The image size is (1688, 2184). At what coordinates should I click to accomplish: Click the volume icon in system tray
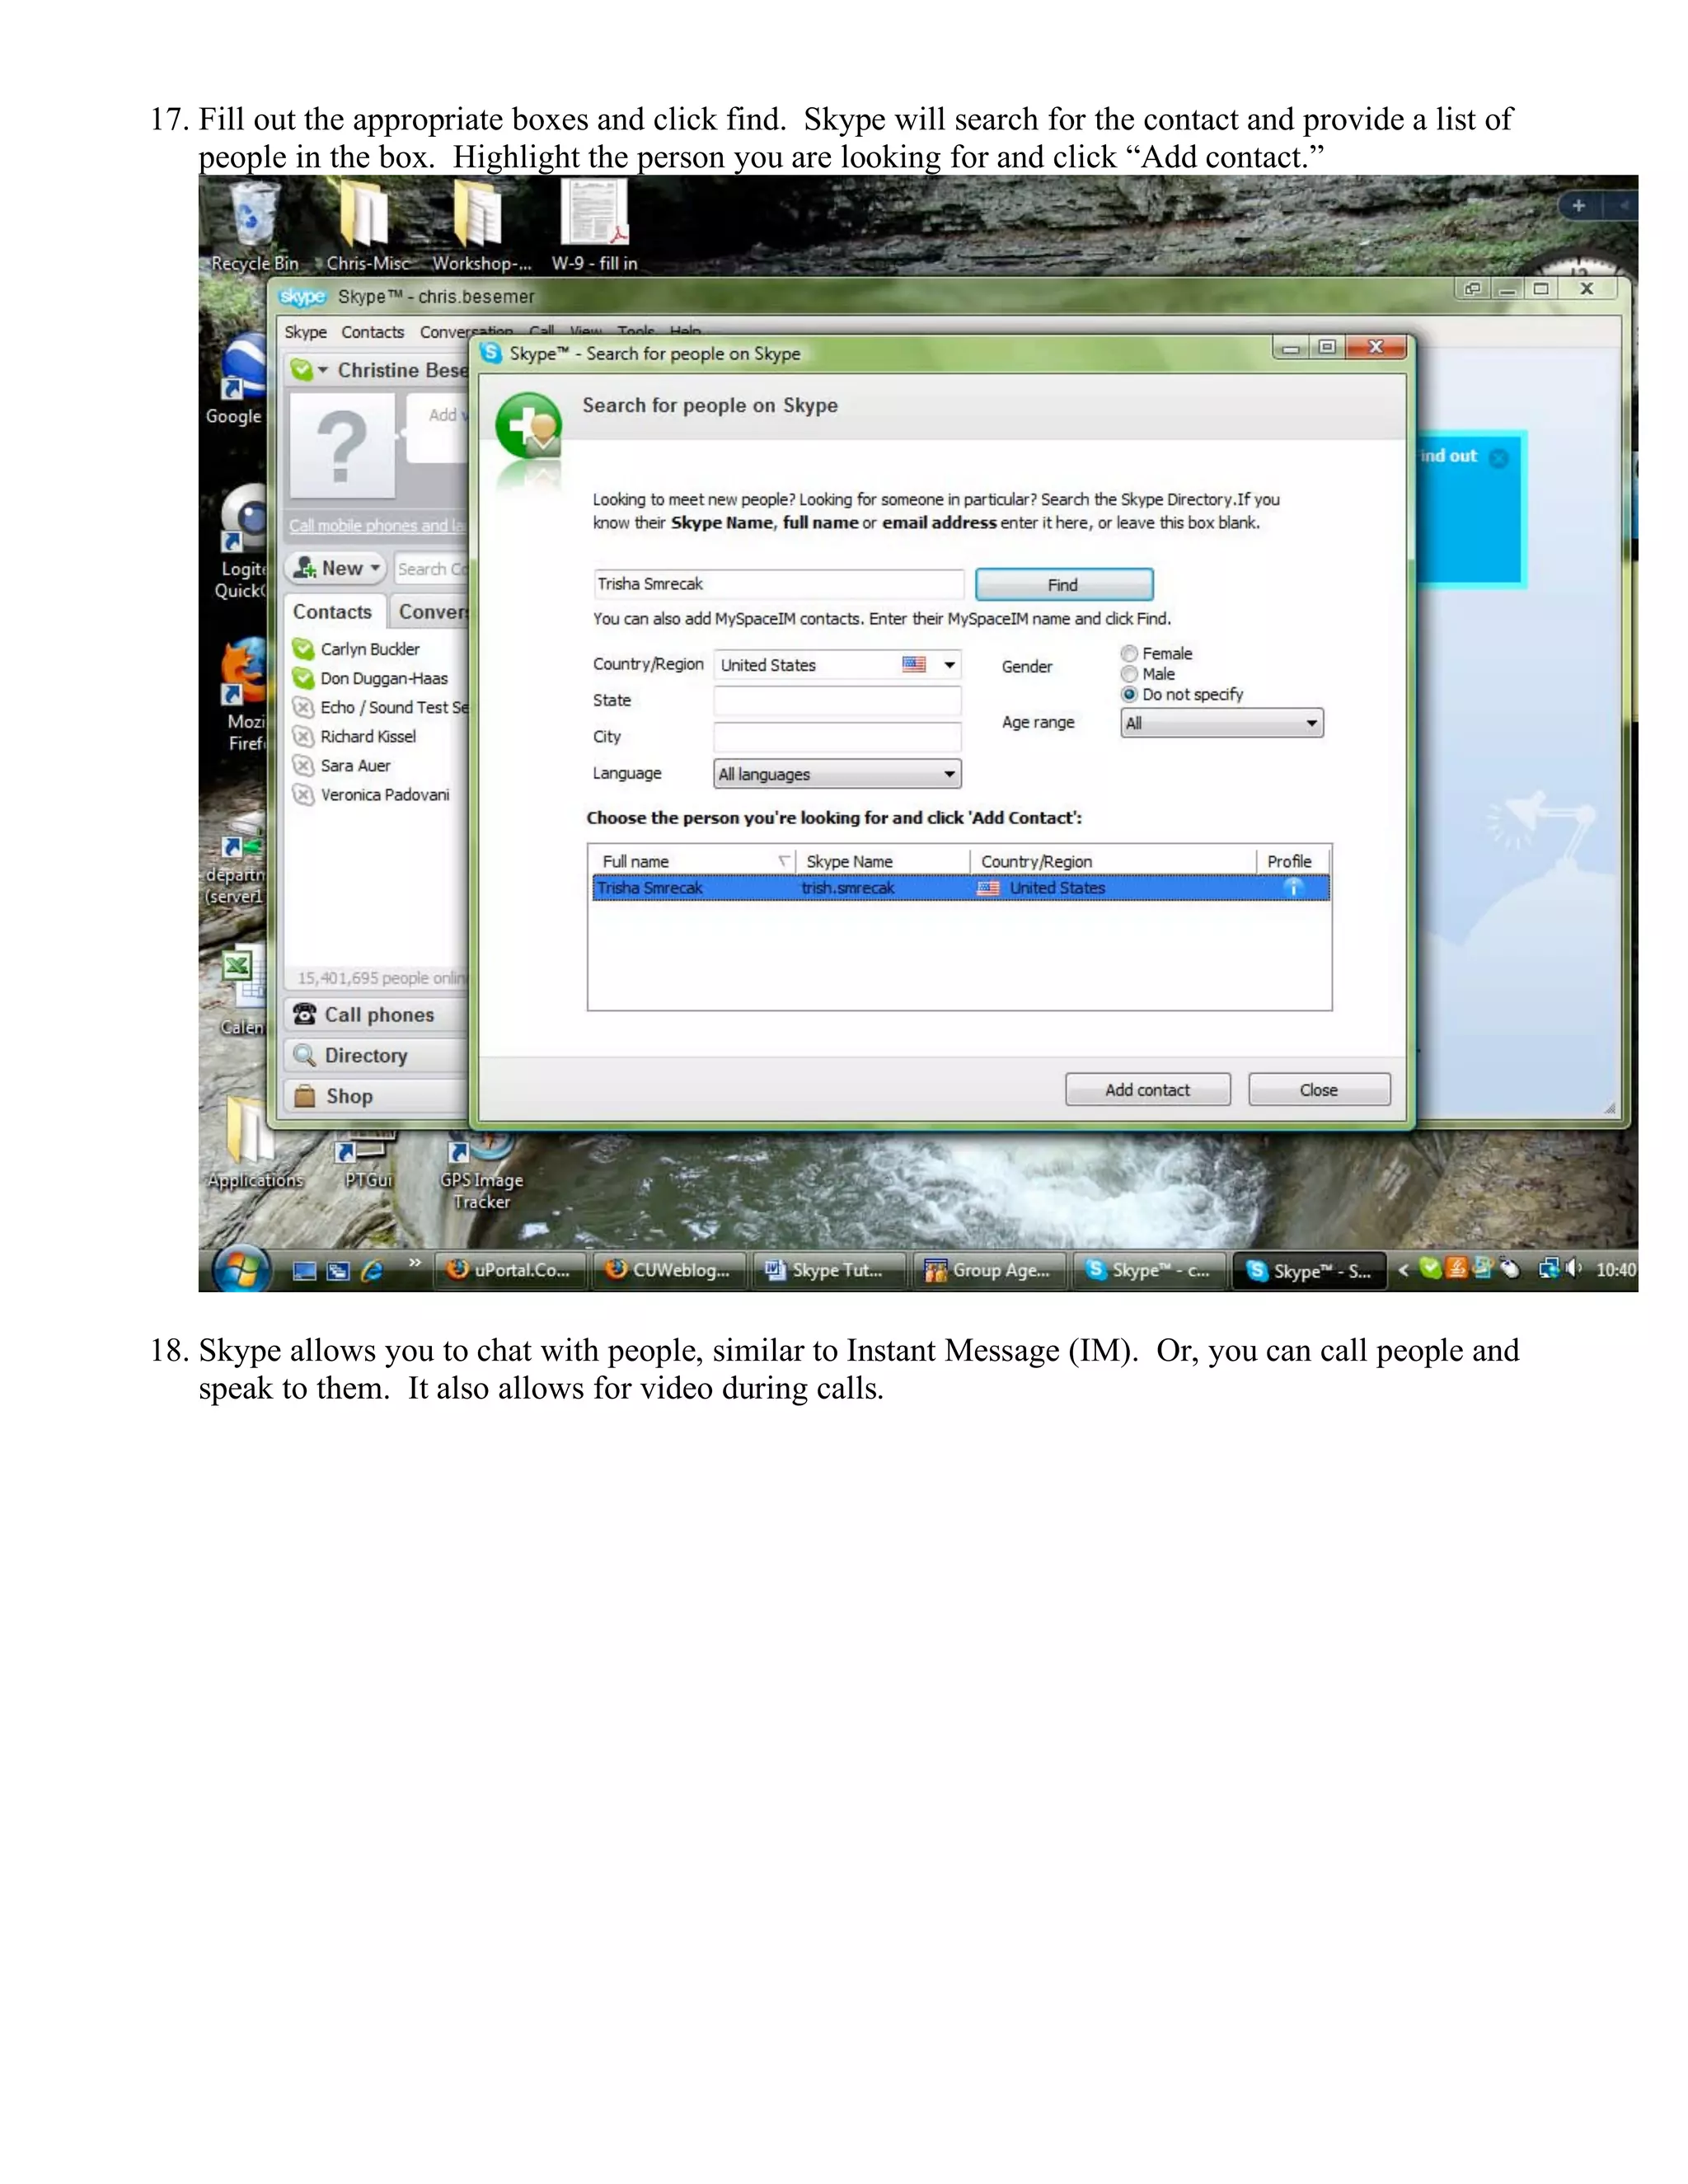[x=1573, y=1269]
